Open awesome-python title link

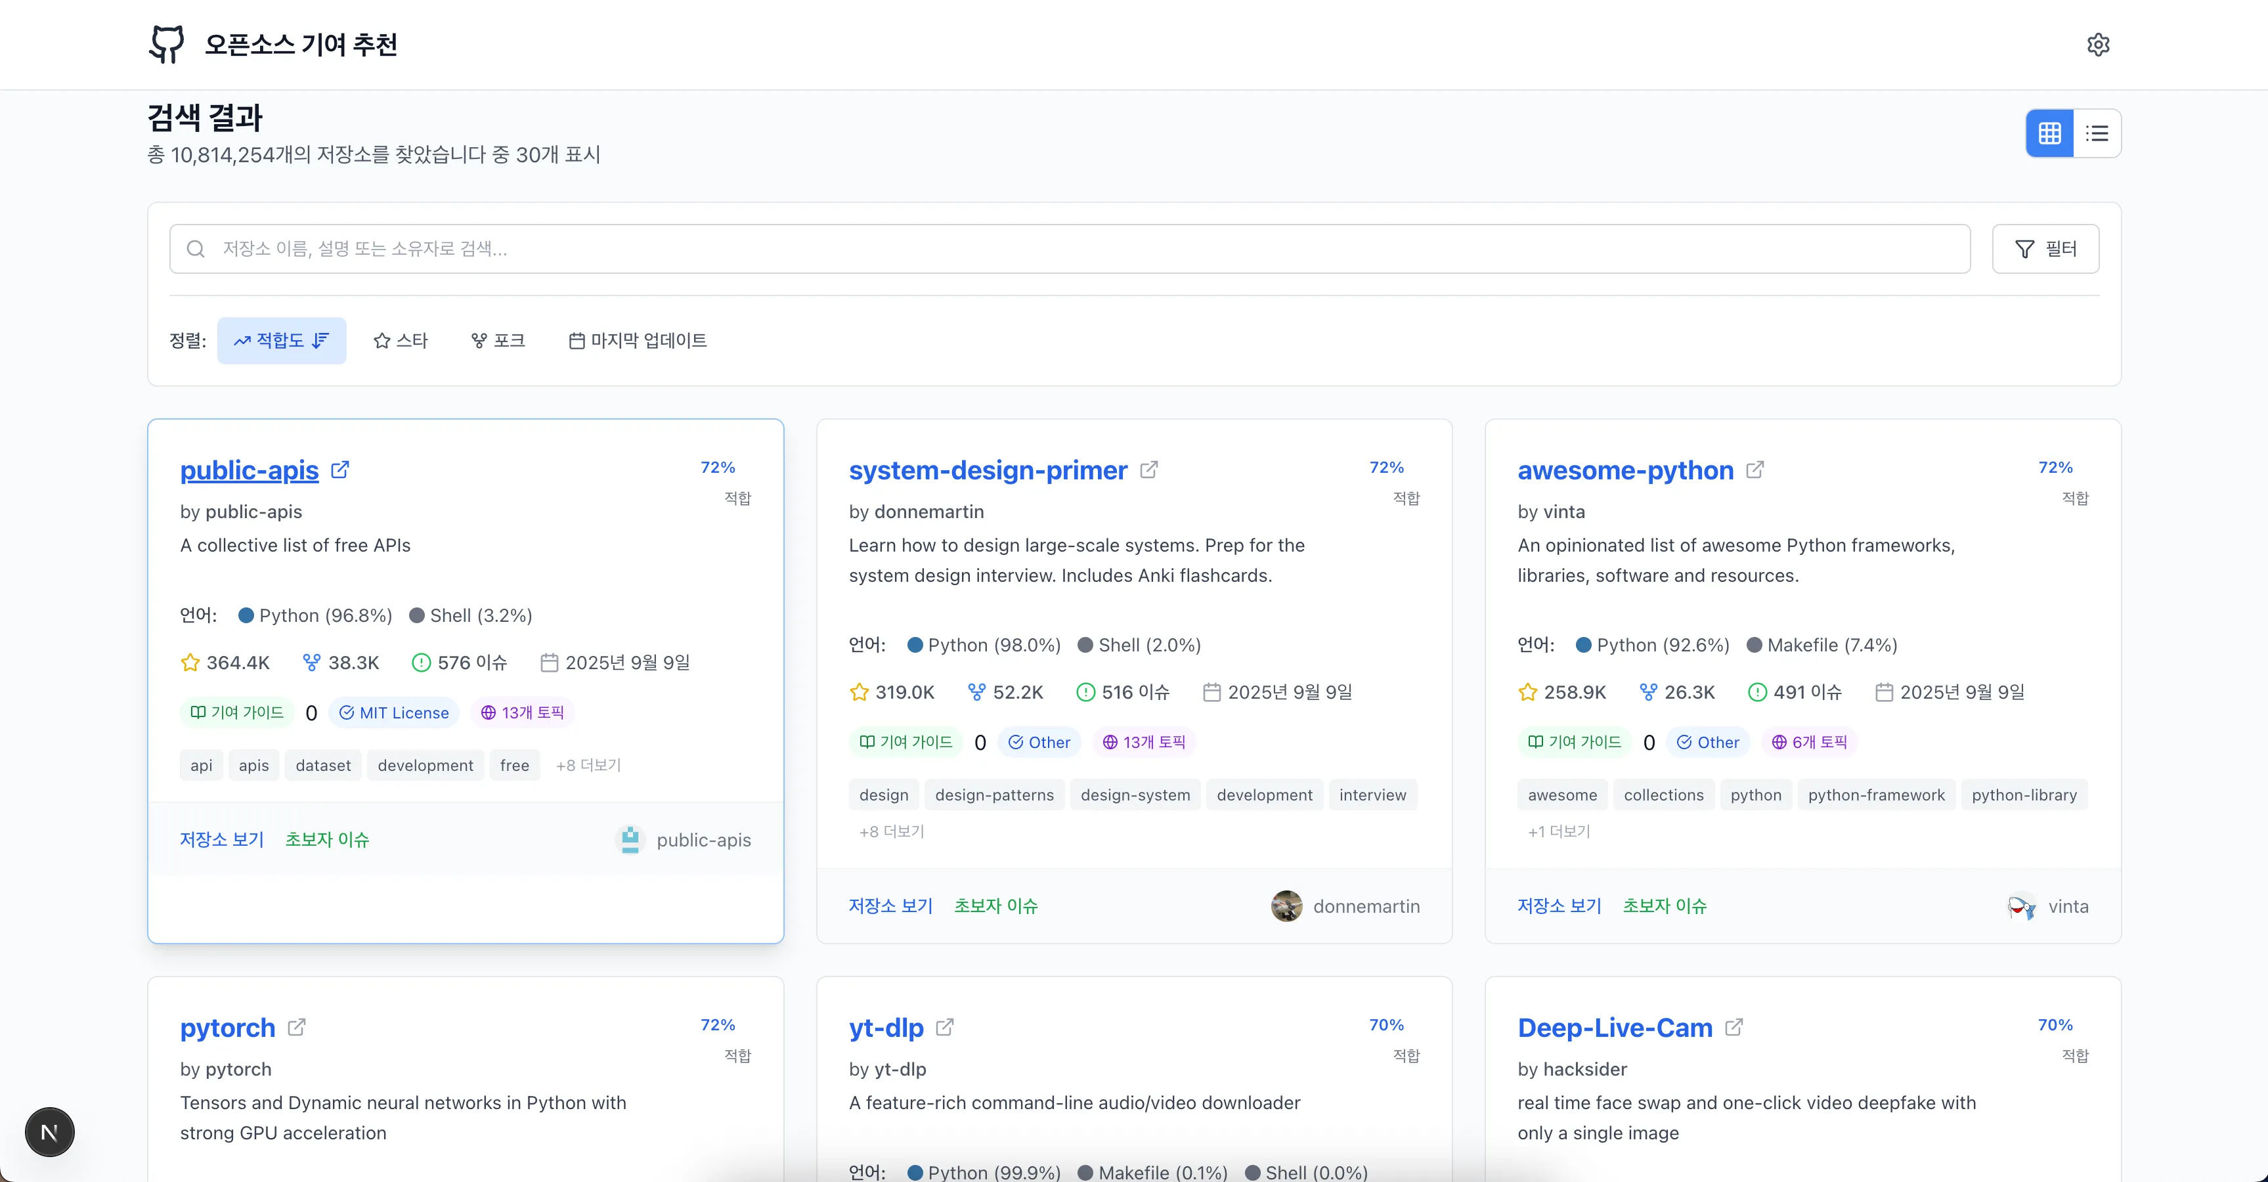(x=1625, y=470)
